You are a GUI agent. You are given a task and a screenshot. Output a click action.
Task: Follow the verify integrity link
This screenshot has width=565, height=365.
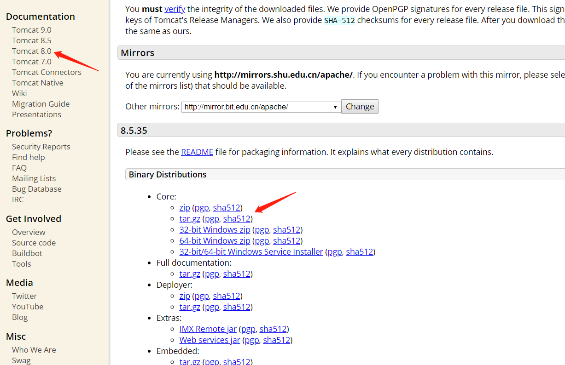point(175,9)
